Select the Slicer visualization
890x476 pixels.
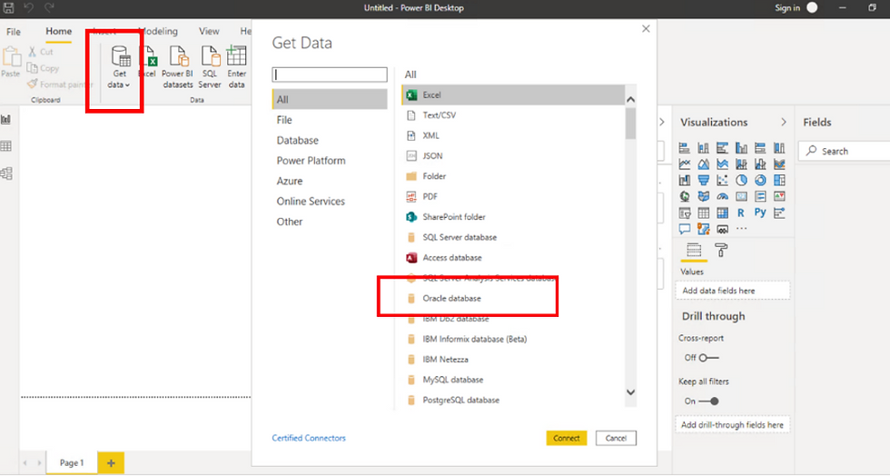(685, 213)
